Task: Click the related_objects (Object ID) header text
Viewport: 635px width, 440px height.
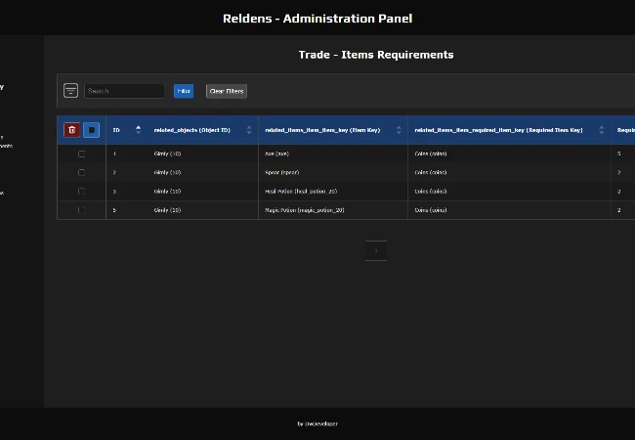Action: click(x=191, y=130)
